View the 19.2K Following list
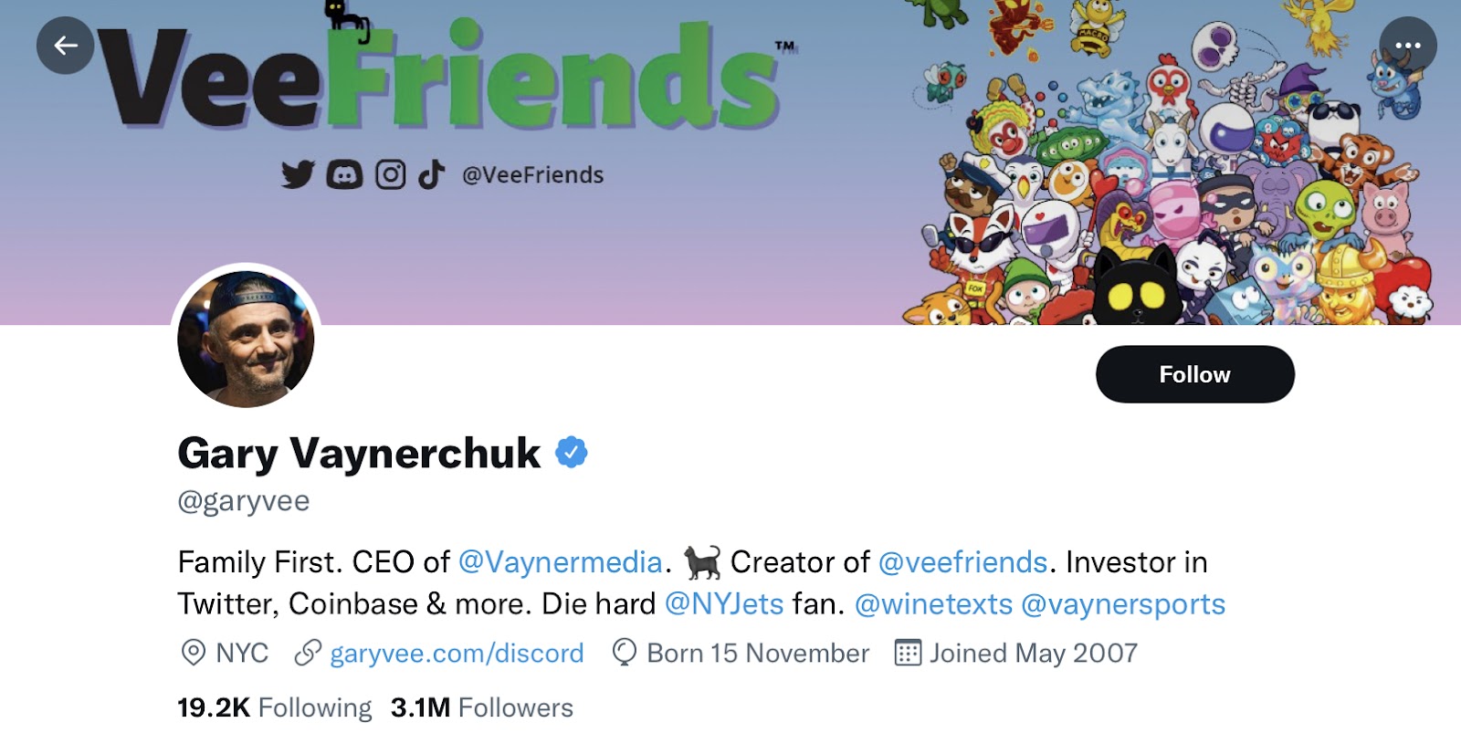The height and width of the screenshot is (754, 1461). (275, 708)
